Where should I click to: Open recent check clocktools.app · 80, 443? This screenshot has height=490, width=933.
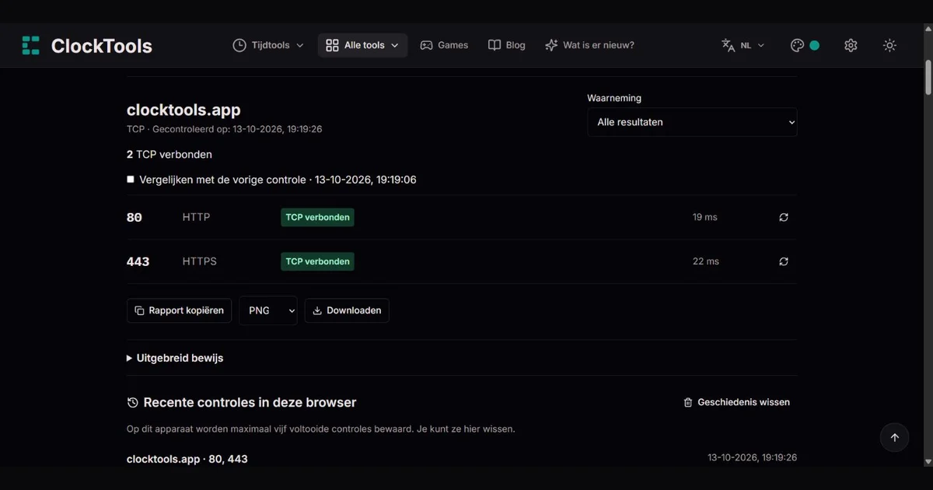click(187, 459)
